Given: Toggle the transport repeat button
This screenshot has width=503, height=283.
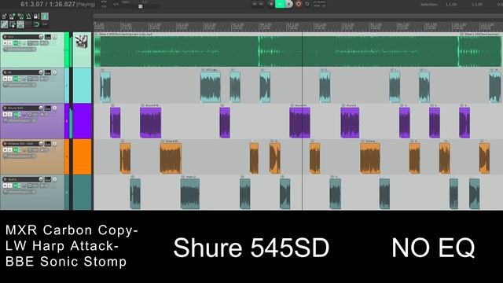Looking at the screenshot, I should 307,4.
